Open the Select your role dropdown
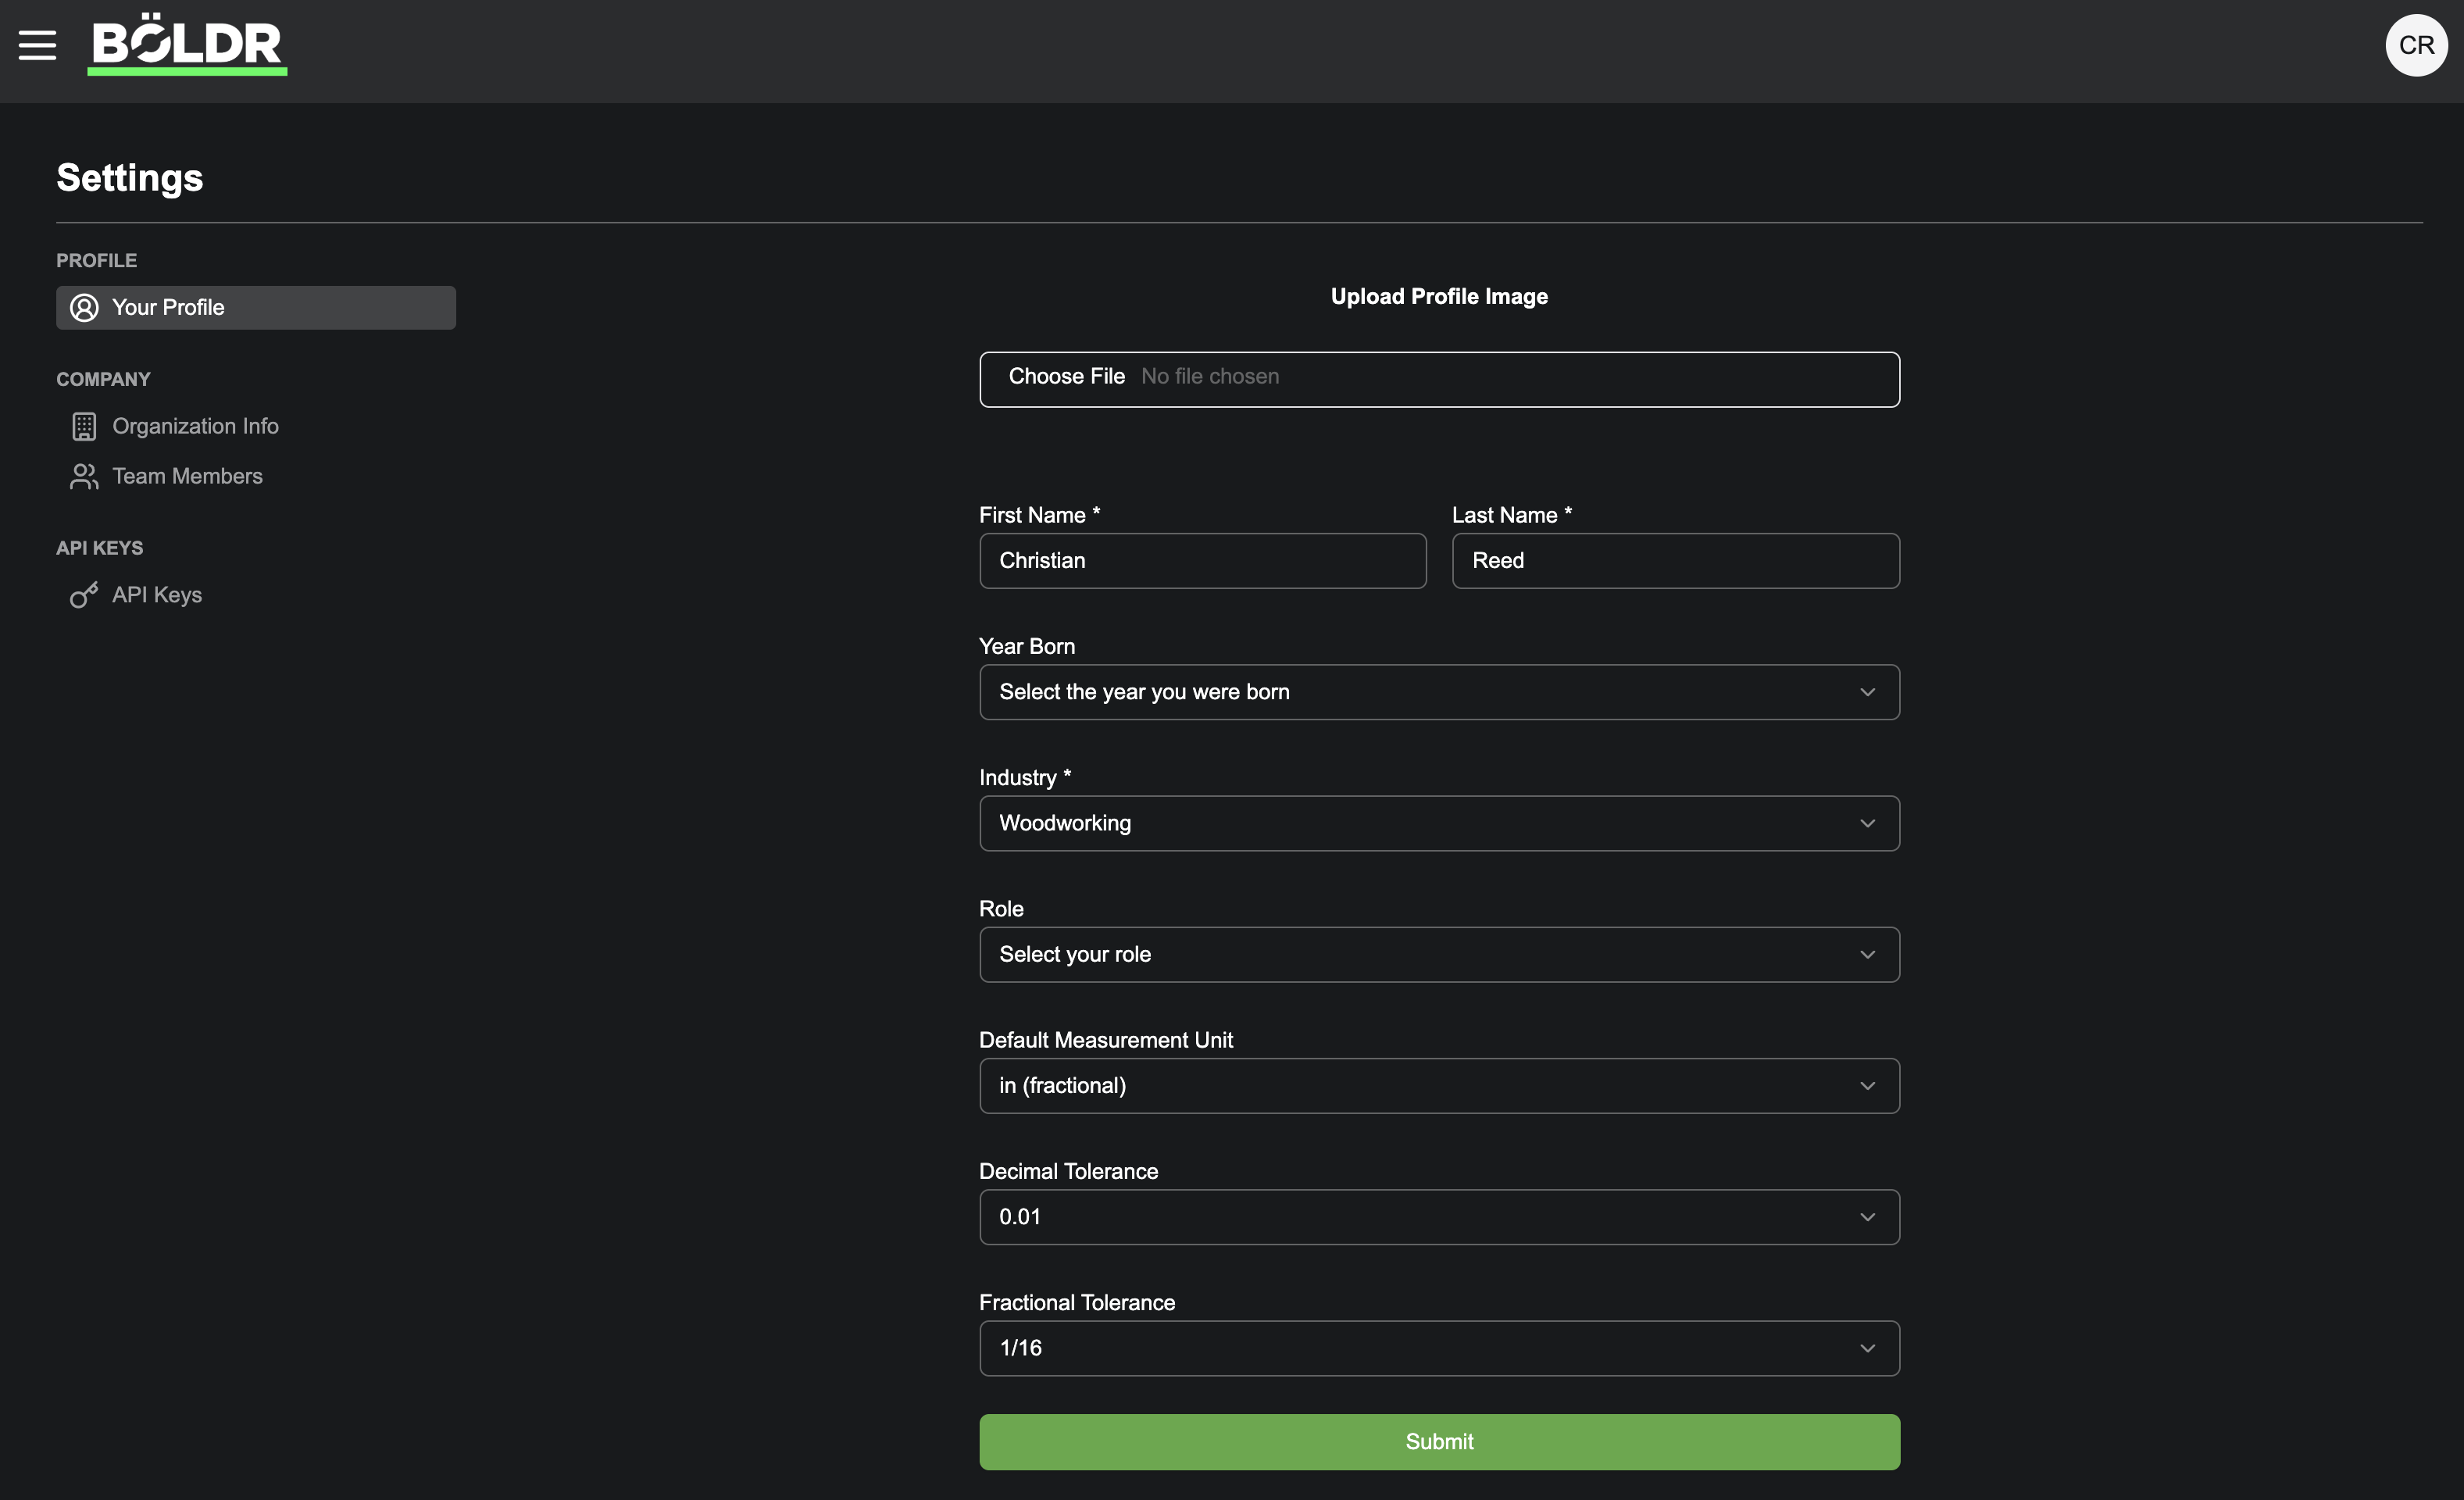2464x1500 pixels. [1439, 955]
